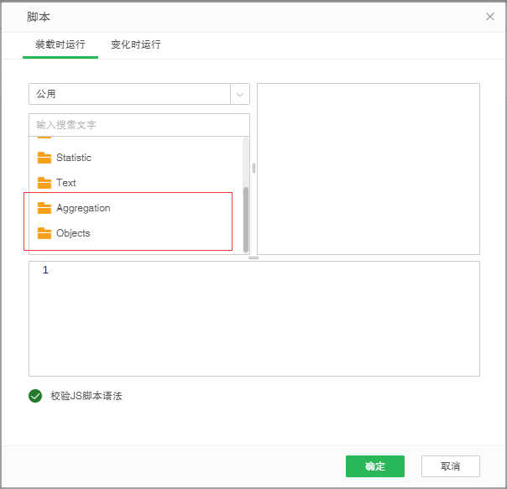Focus the 输入搜索文字 search field
This screenshot has height=489, width=507.
139,125
